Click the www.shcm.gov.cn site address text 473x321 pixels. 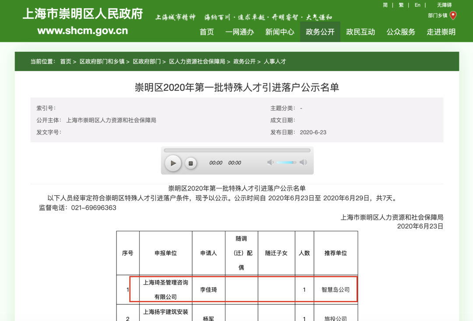point(83,31)
